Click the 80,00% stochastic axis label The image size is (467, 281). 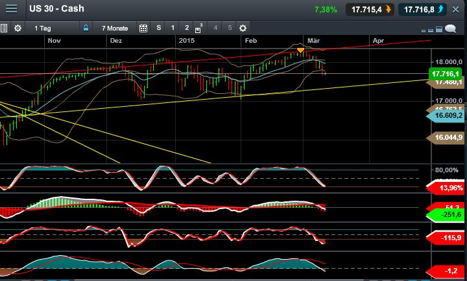(x=446, y=170)
